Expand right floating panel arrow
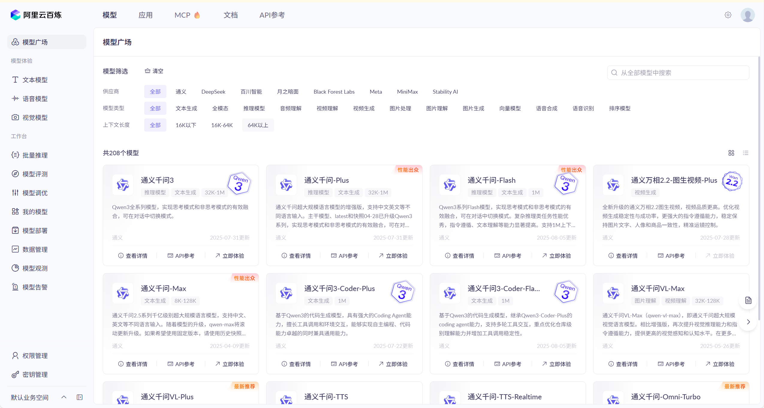This screenshot has width=764, height=408. (748, 322)
